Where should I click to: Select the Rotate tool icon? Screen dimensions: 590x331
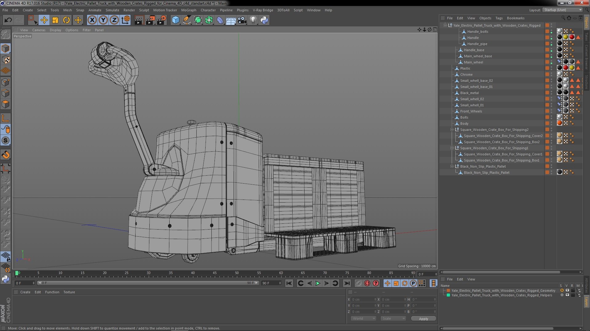[66, 20]
